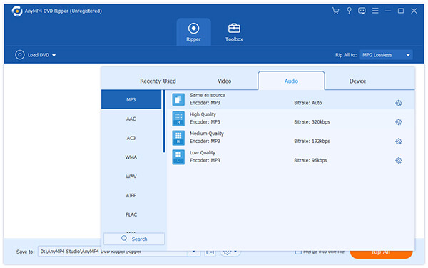Screen dimensions: 428x268
Task: Open the Rip All to format dropdown
Action: coord(386,55)
